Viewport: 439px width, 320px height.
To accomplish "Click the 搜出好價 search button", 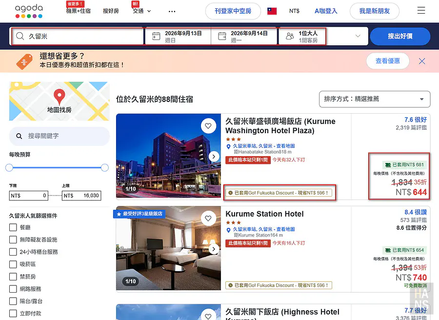I will click(x=400, y=36).
